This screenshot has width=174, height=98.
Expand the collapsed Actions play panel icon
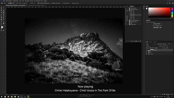144,9
